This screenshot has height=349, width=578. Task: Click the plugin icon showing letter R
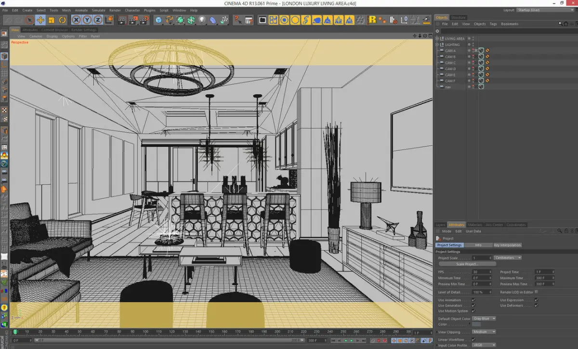click(372, 20)
